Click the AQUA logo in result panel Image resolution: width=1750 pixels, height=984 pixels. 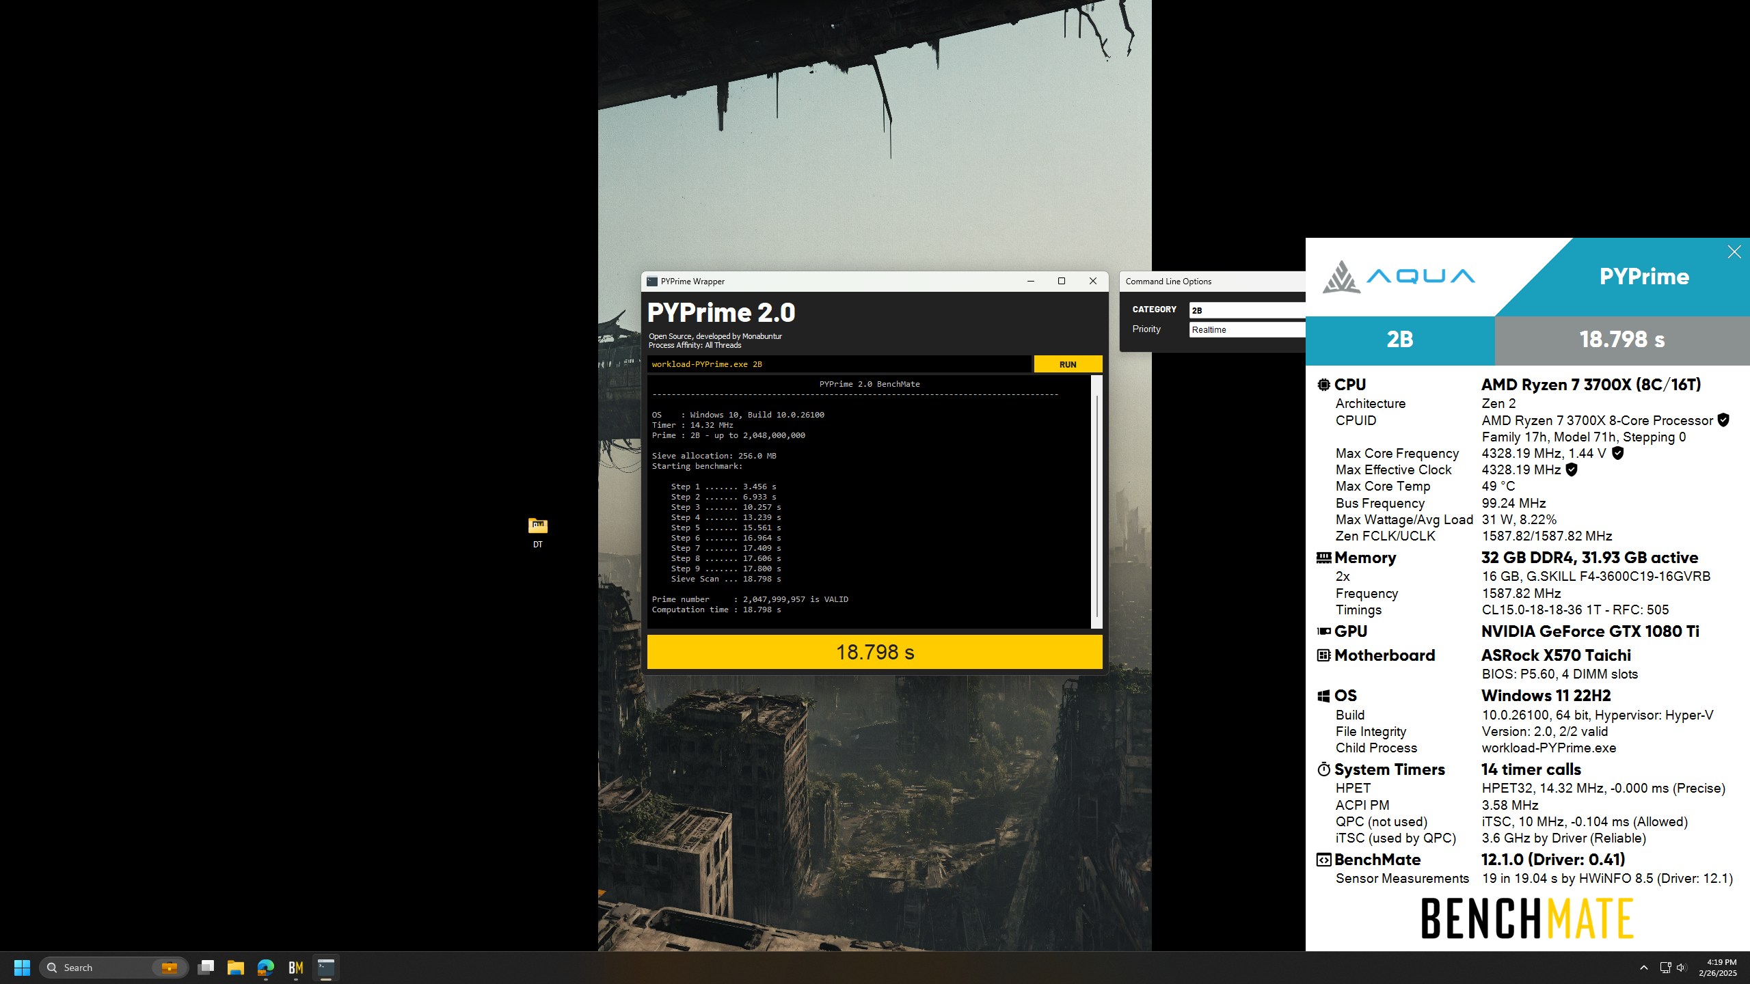(1399, 277)
